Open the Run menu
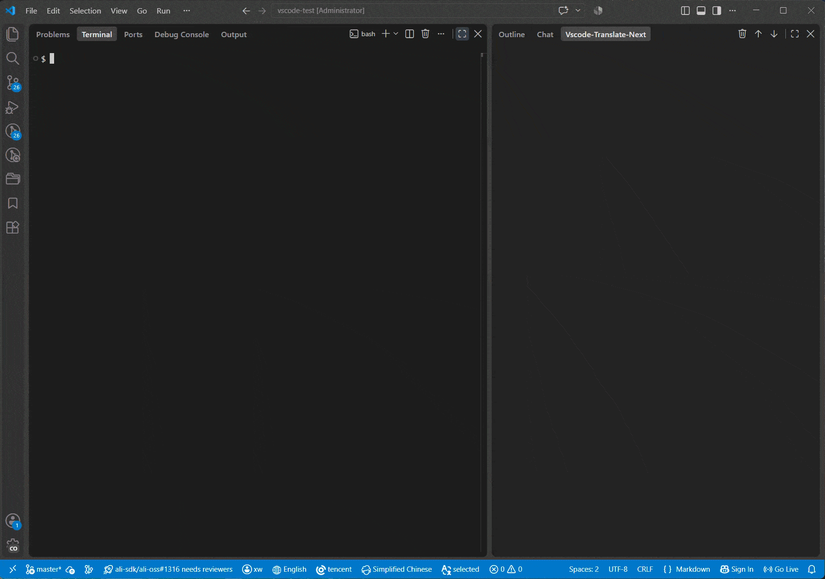This screenshot has width=825, height=579. tap(163, 11)
